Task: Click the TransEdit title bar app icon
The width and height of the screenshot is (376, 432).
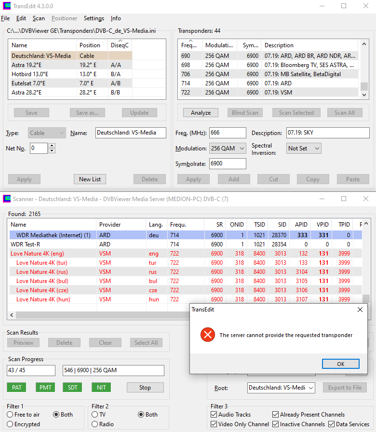Action: click(x=6, y=6)
